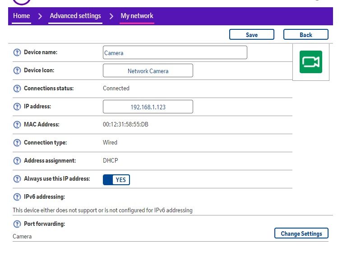The width and height of the screenshot is (361, 271).
Task: Show help for Address assignment
Action: pos(17,161)
